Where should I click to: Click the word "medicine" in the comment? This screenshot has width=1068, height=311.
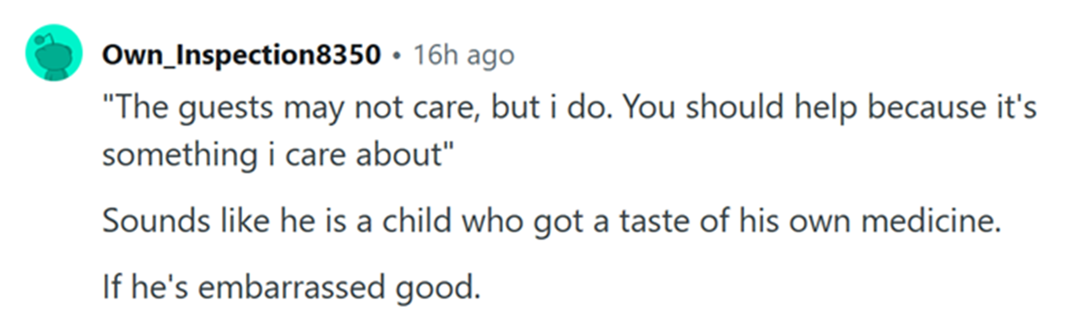pyautogui.click(x=931, y=220)
